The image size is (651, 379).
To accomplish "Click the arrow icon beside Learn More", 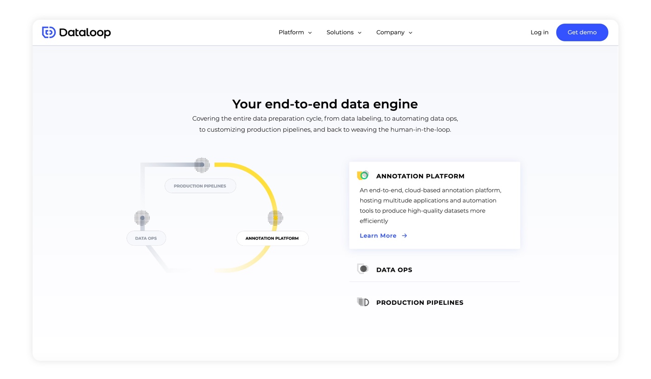I will coord(405,236).
